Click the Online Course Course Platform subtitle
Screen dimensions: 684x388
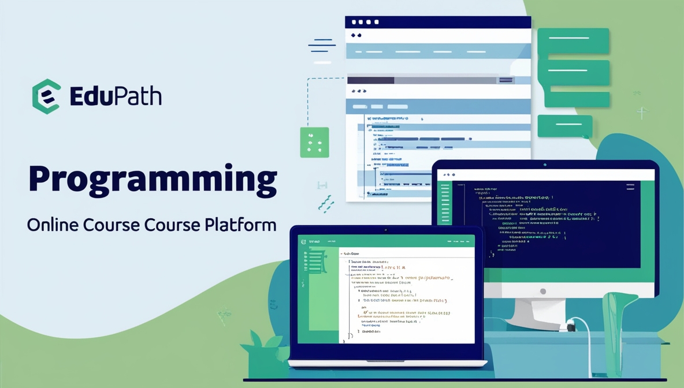point(151,225)
